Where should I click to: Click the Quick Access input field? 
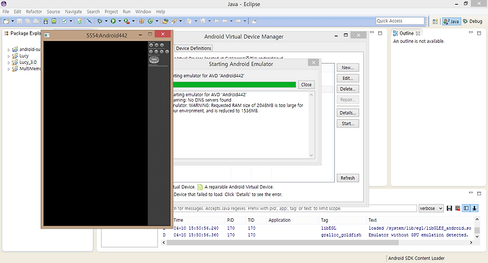pos(400,21)
